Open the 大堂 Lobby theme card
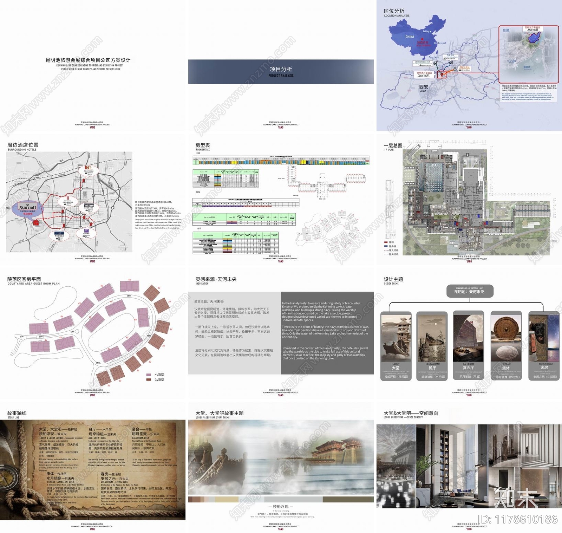This screenshot has height=533, width=562. [x=396, y=346]
